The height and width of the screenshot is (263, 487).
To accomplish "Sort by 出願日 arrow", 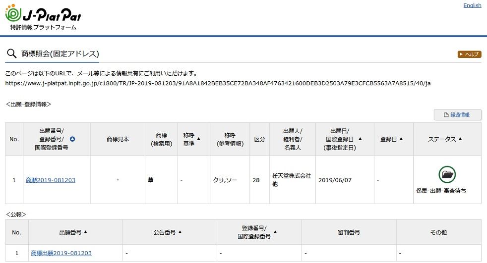I will (360, 139).
